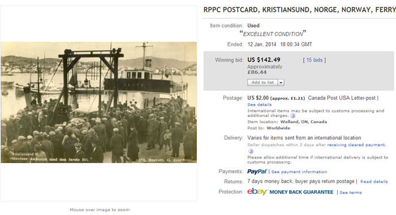
Task: Open See details under Postage
Action: (x=259, y=104)
